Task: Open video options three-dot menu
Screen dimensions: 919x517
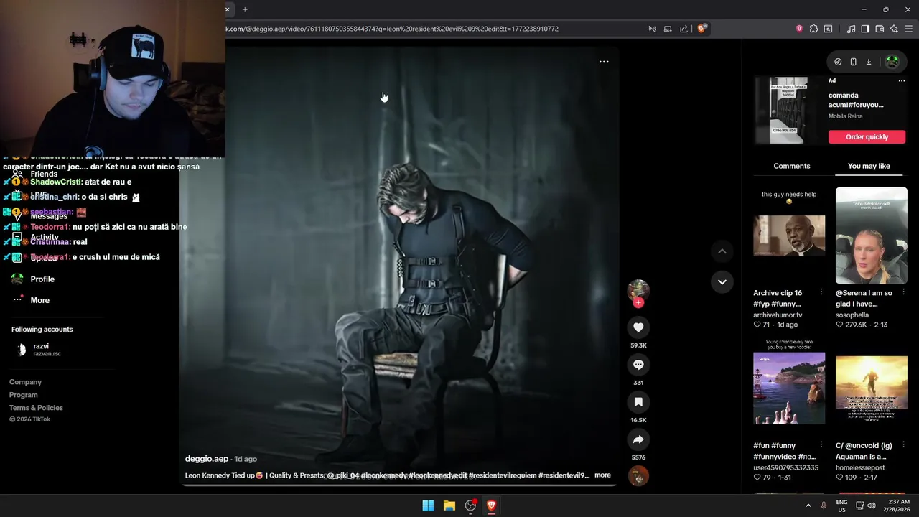Action: [604, 62]
